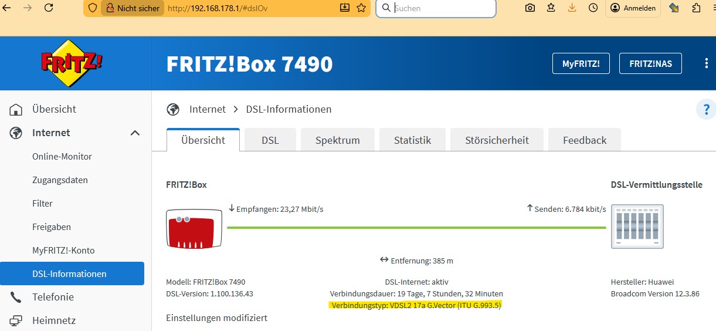Viewport: 716px width, 331px height.
Task: Open the history clock icon
Action: (593, 8)
